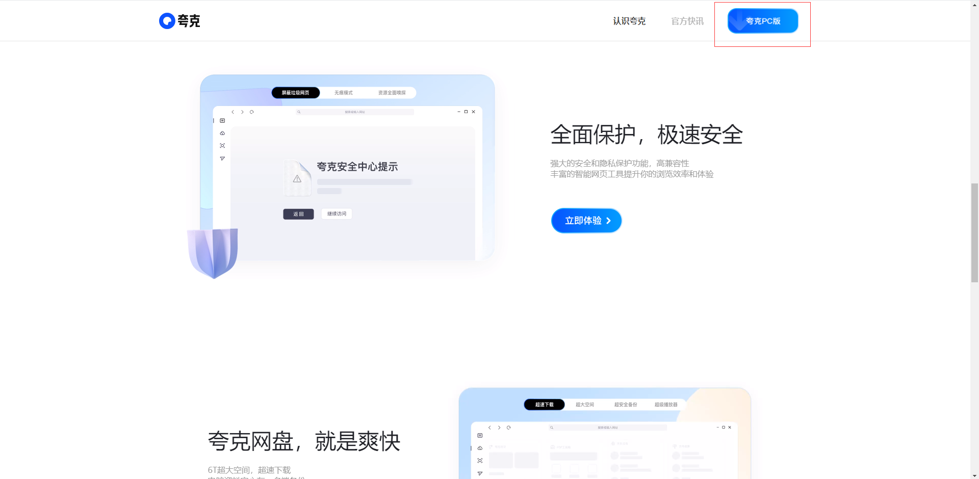Click the 返回 button in security prompt
Viewport: 979px width, 479px height.
click(298, 214)
